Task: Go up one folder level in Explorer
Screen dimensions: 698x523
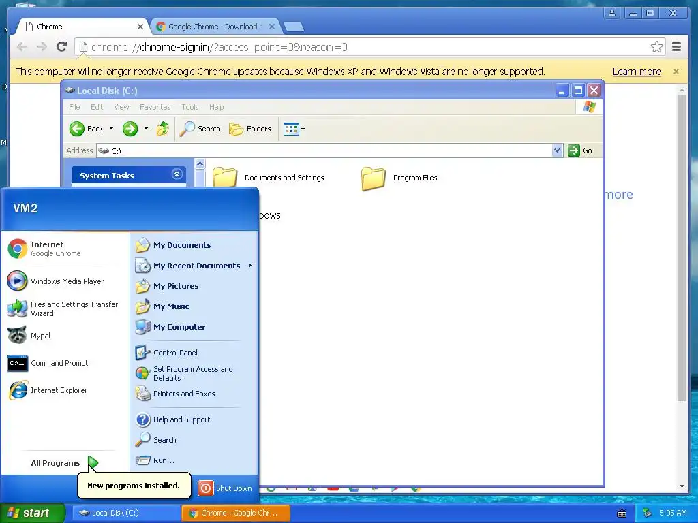Action: [x=162, y=129]
